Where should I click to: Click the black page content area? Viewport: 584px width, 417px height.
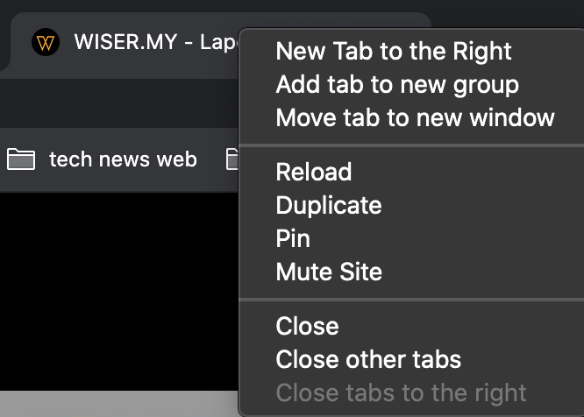tap(119, 291)
